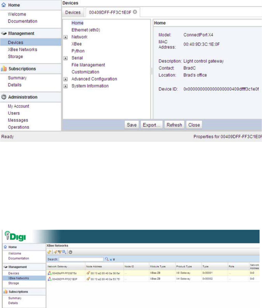The image size is (262, 308).
Task: Select Ethernet (eth0) in the tree
Action: (x=86, y=30)
